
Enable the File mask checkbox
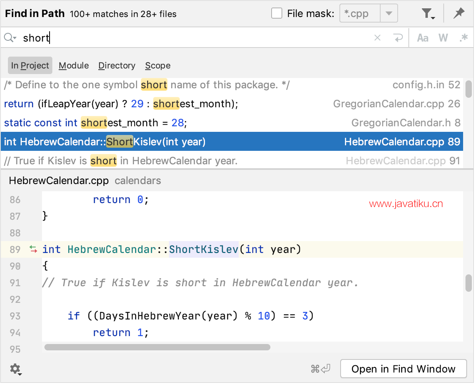click(277, 14)
